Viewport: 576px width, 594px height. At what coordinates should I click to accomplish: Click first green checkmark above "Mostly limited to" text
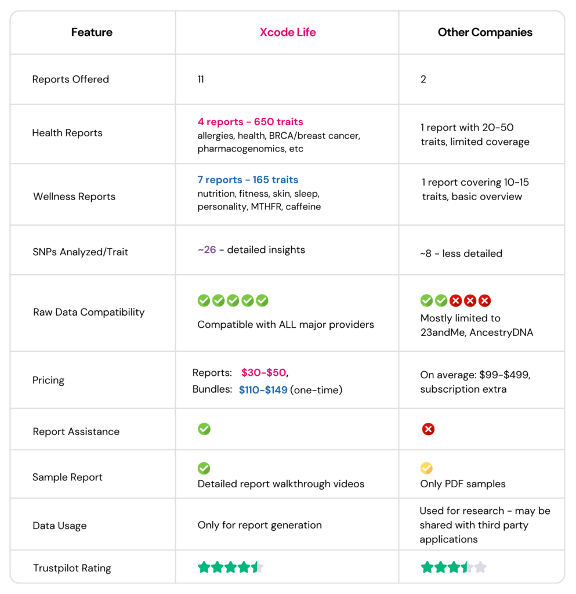click(427, 300)
